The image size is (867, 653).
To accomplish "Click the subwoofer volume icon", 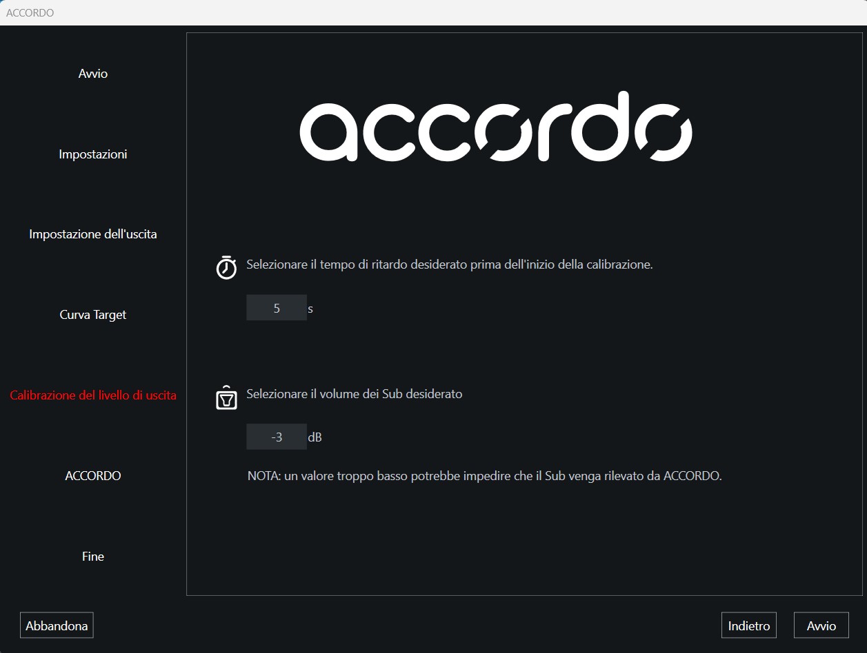I will pyautogui.click(x=226, y=397).
